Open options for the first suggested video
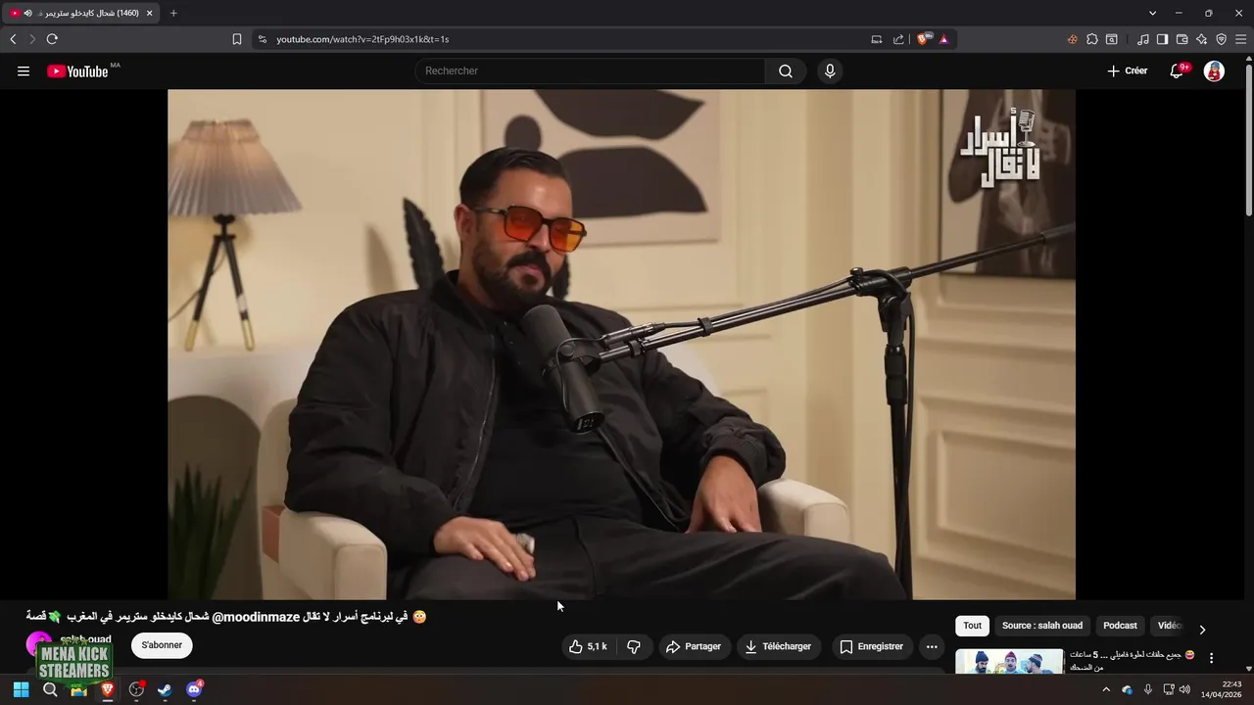The height and width of the screenshot is (705, 1254). (x=1211, y=658)
